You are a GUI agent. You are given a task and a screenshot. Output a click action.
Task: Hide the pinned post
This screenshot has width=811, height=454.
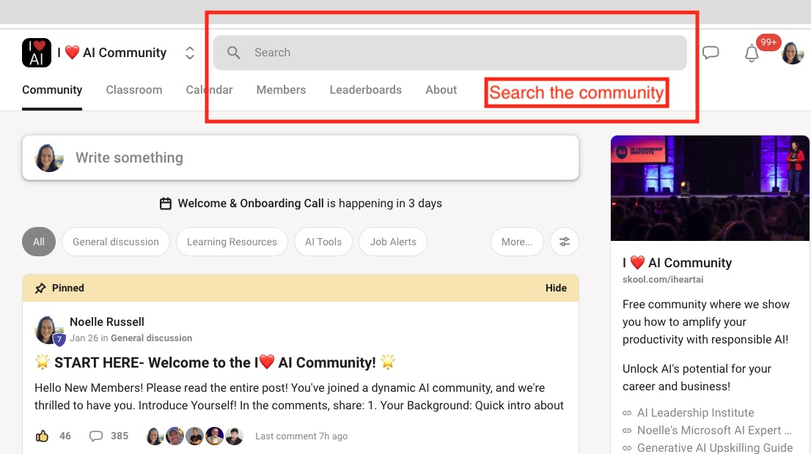556,288
